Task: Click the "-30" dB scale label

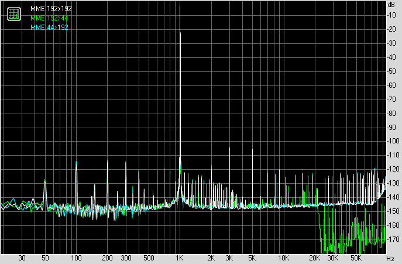Action: (x=391, y=43)
